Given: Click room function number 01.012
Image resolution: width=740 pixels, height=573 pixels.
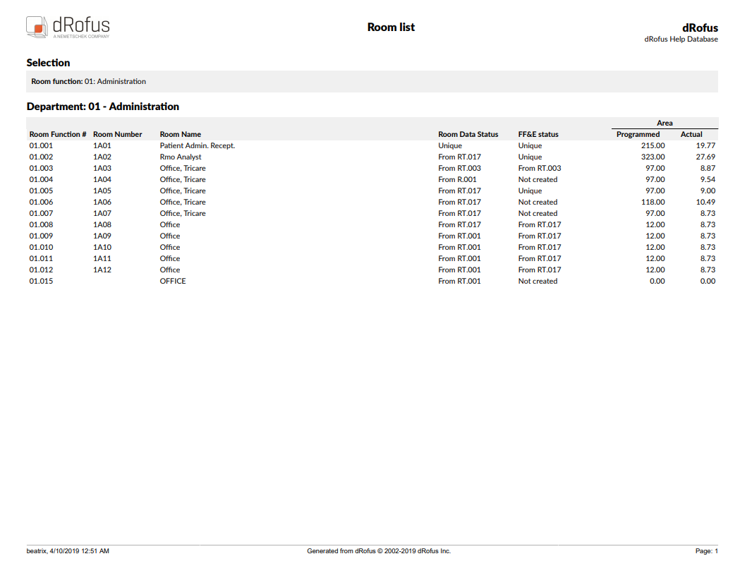Looking at the screenshot, I should [x=41, y=270].
